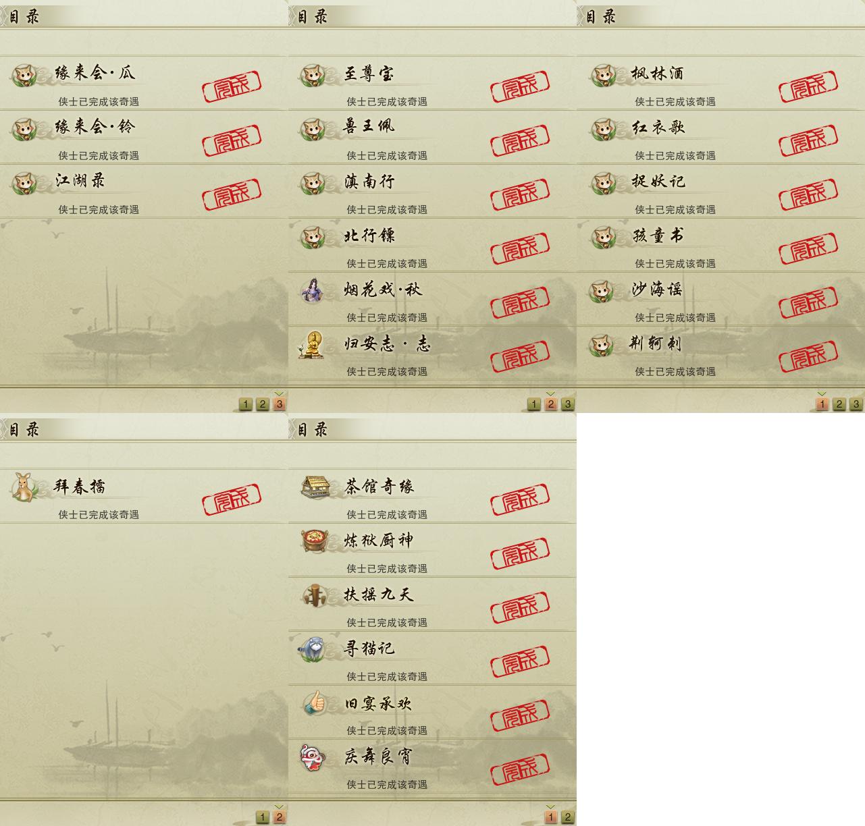Click the golden Buddha icon for 归安志·志
Screen dimensions: 865x826
pos(311,345)
